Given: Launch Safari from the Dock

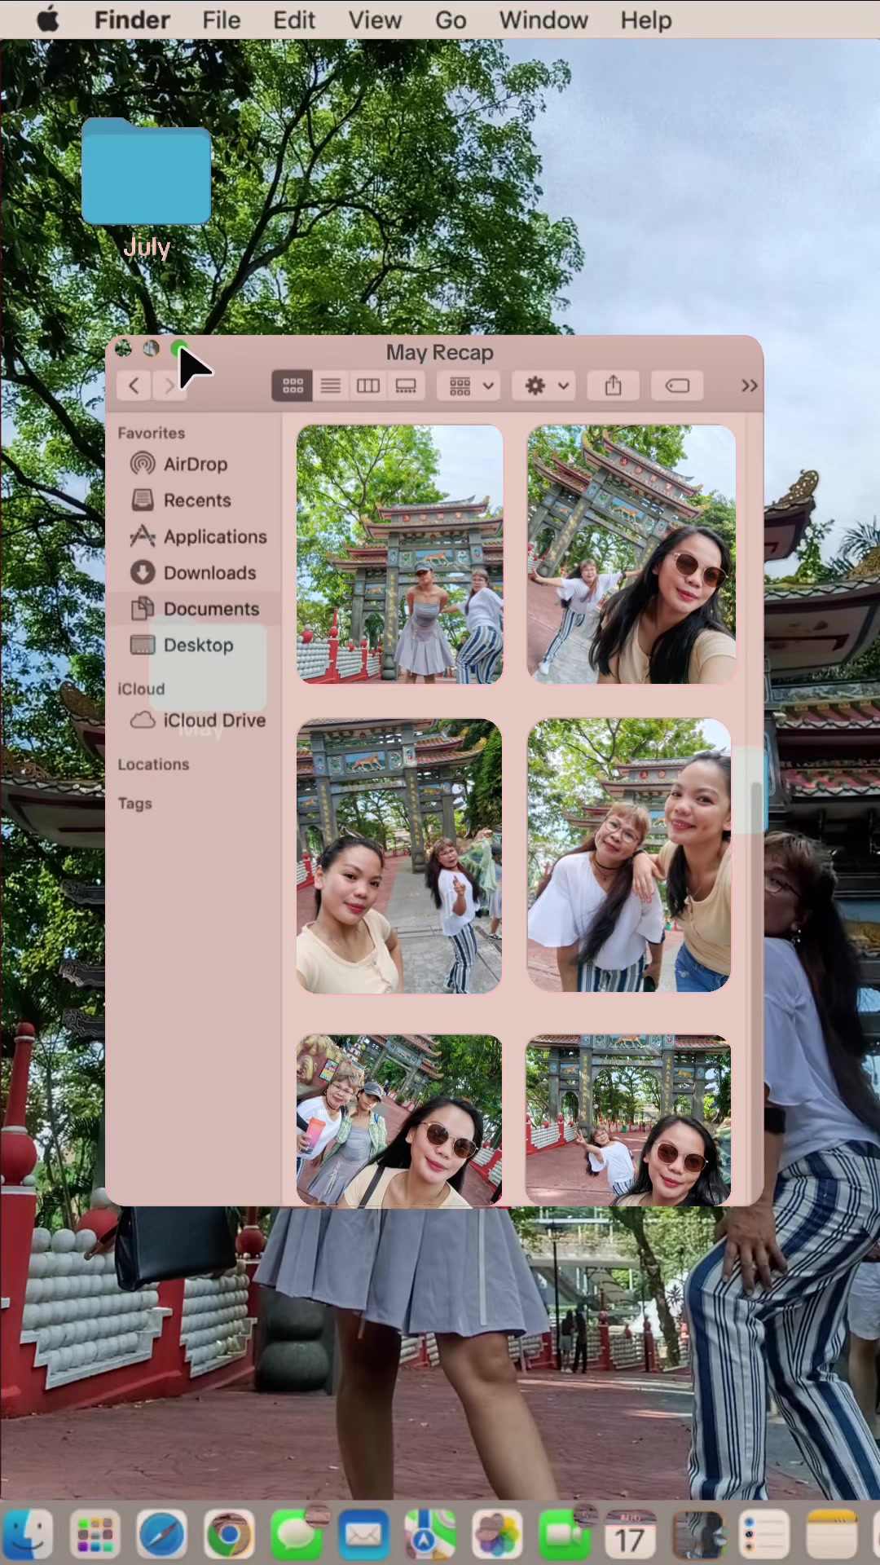Looking at the screenshot, I should 161,1535.
